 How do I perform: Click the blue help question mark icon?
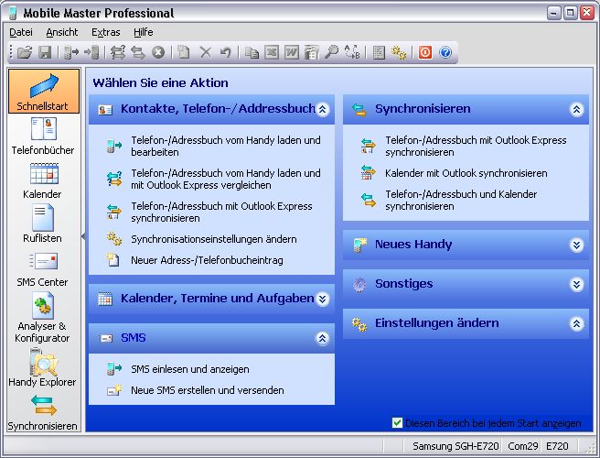pos(445,53)
